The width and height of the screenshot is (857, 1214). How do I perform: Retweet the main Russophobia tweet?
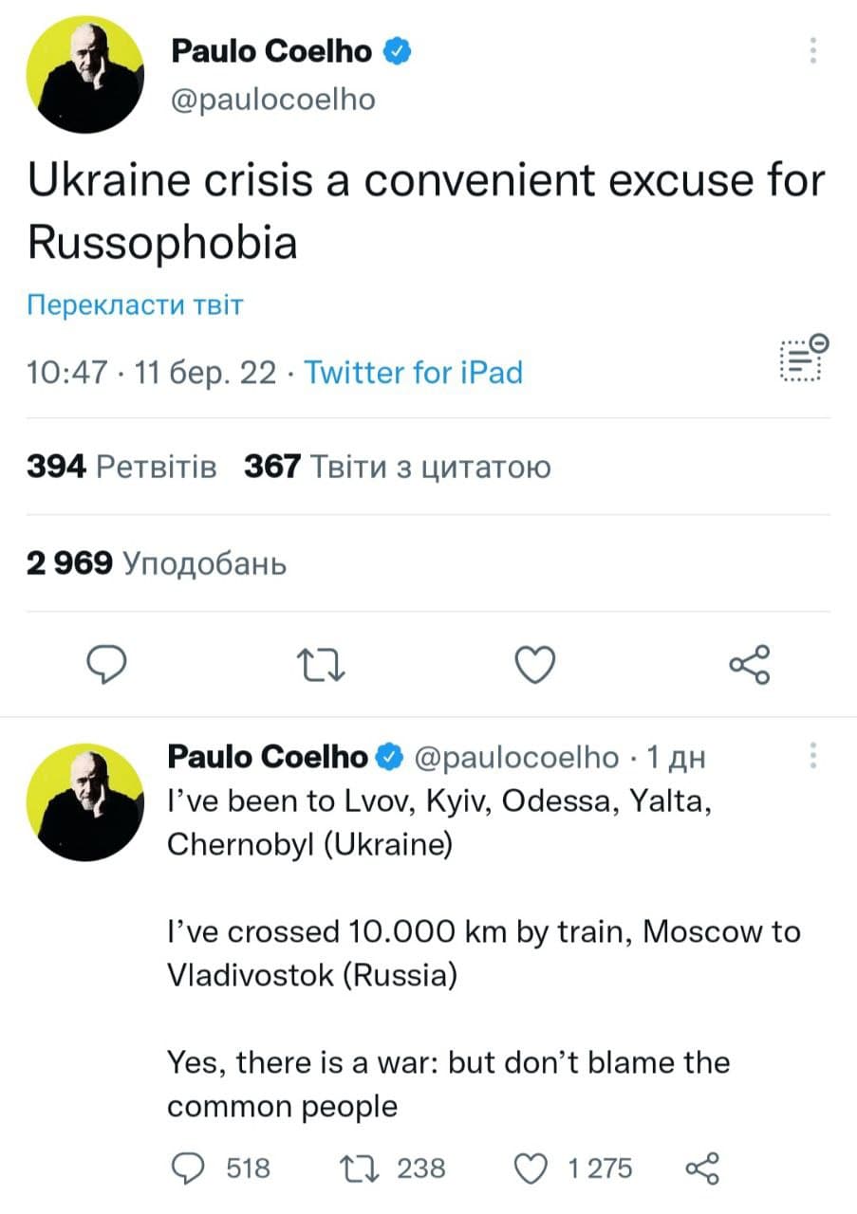[x=324, y=665]
